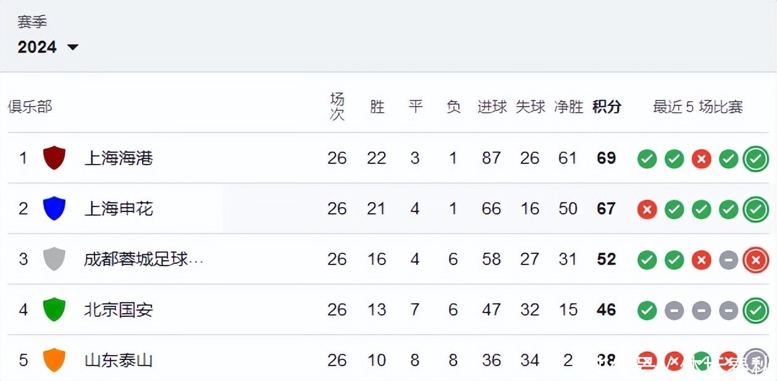Open the 上海申花 team link
The image size is (777, 381).
tap(119, 209)
